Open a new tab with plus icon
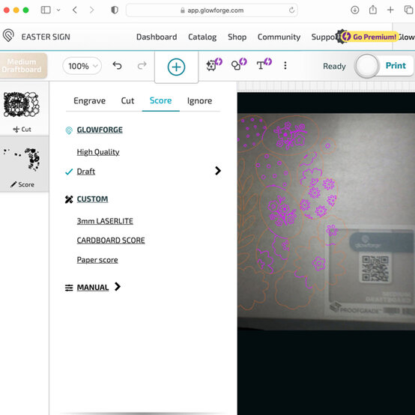Viewport: 415px width, 415px height. pos(390,10)
